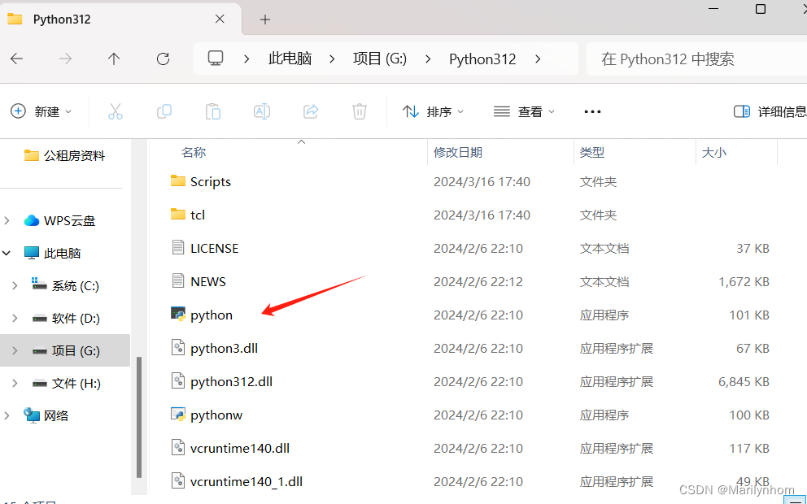Click the tcl folder icon
The height and width of the screenshot is (504, 807).
[x=178, y=214]
